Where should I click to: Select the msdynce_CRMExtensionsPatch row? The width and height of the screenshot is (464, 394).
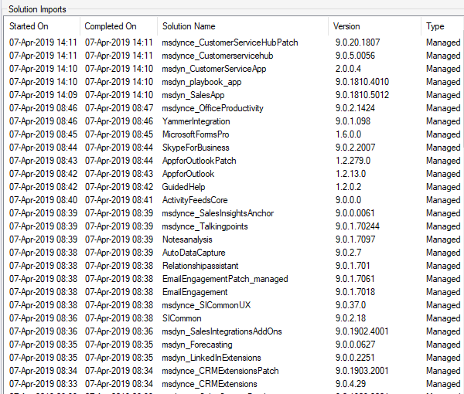234,371
